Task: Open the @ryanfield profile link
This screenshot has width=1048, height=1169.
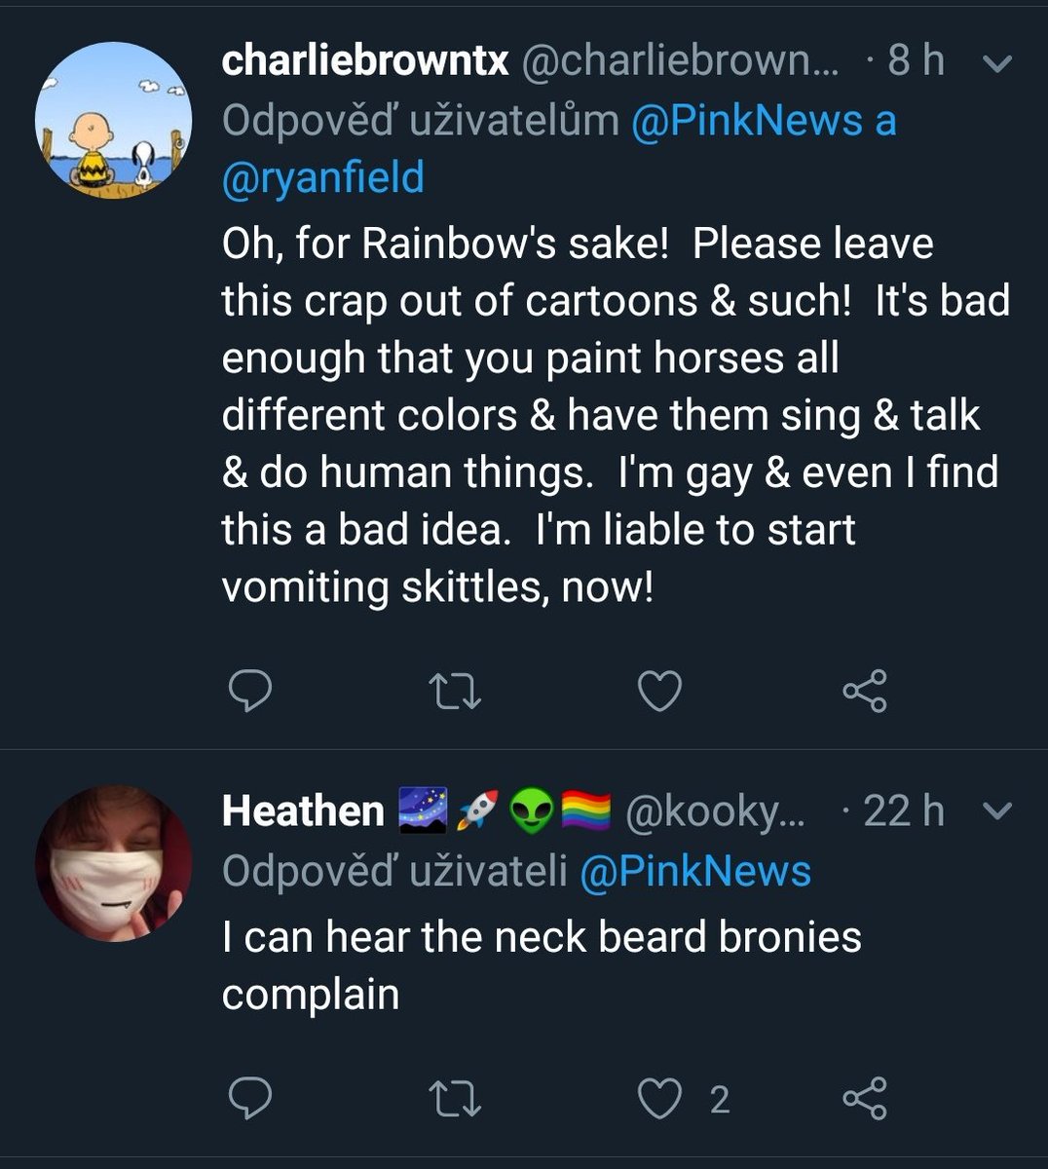Action: tap(323, 178)
